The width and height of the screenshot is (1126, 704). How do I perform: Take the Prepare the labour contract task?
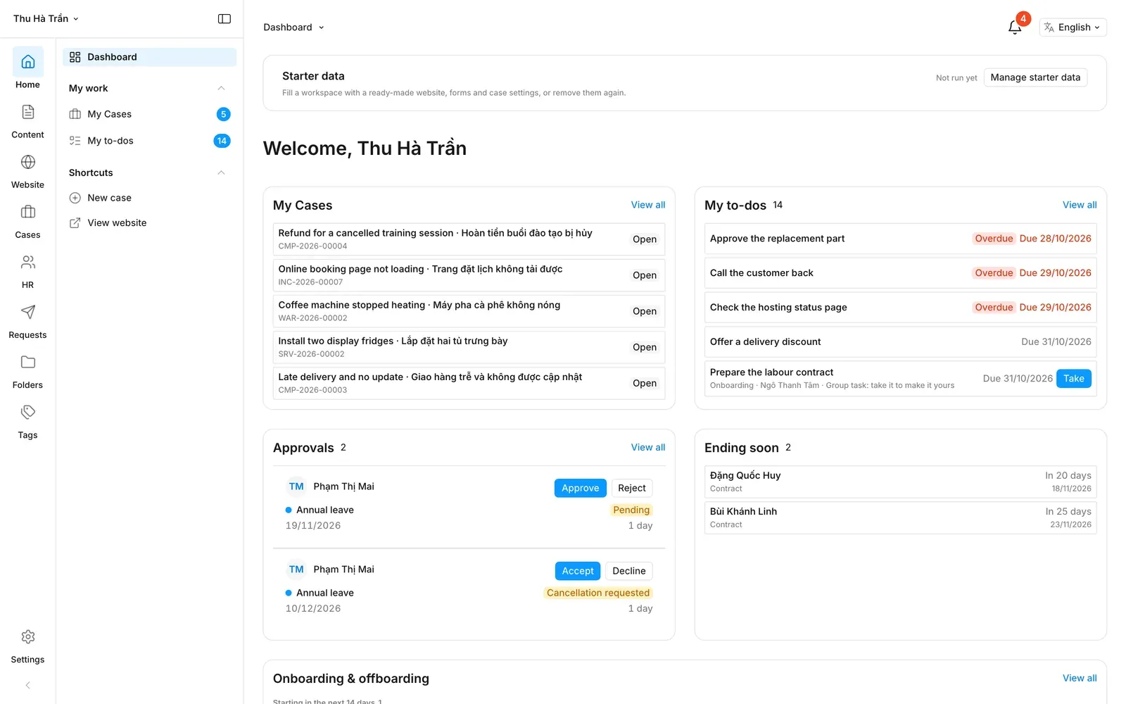(x=1073, y=379)
